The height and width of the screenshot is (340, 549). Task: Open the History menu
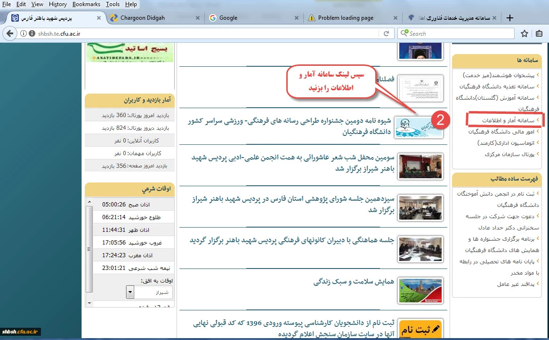click(57, 4)
